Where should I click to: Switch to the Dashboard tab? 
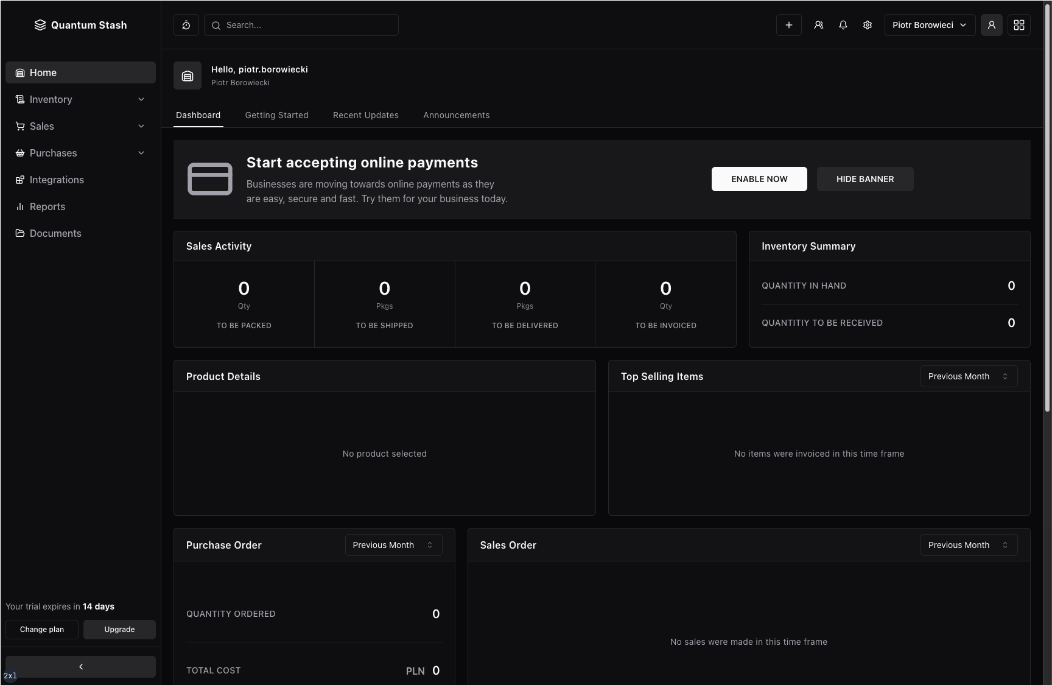pos(198,115)
